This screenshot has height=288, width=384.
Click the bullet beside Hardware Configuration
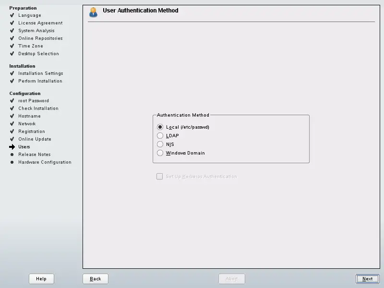[x=12, y=162]
